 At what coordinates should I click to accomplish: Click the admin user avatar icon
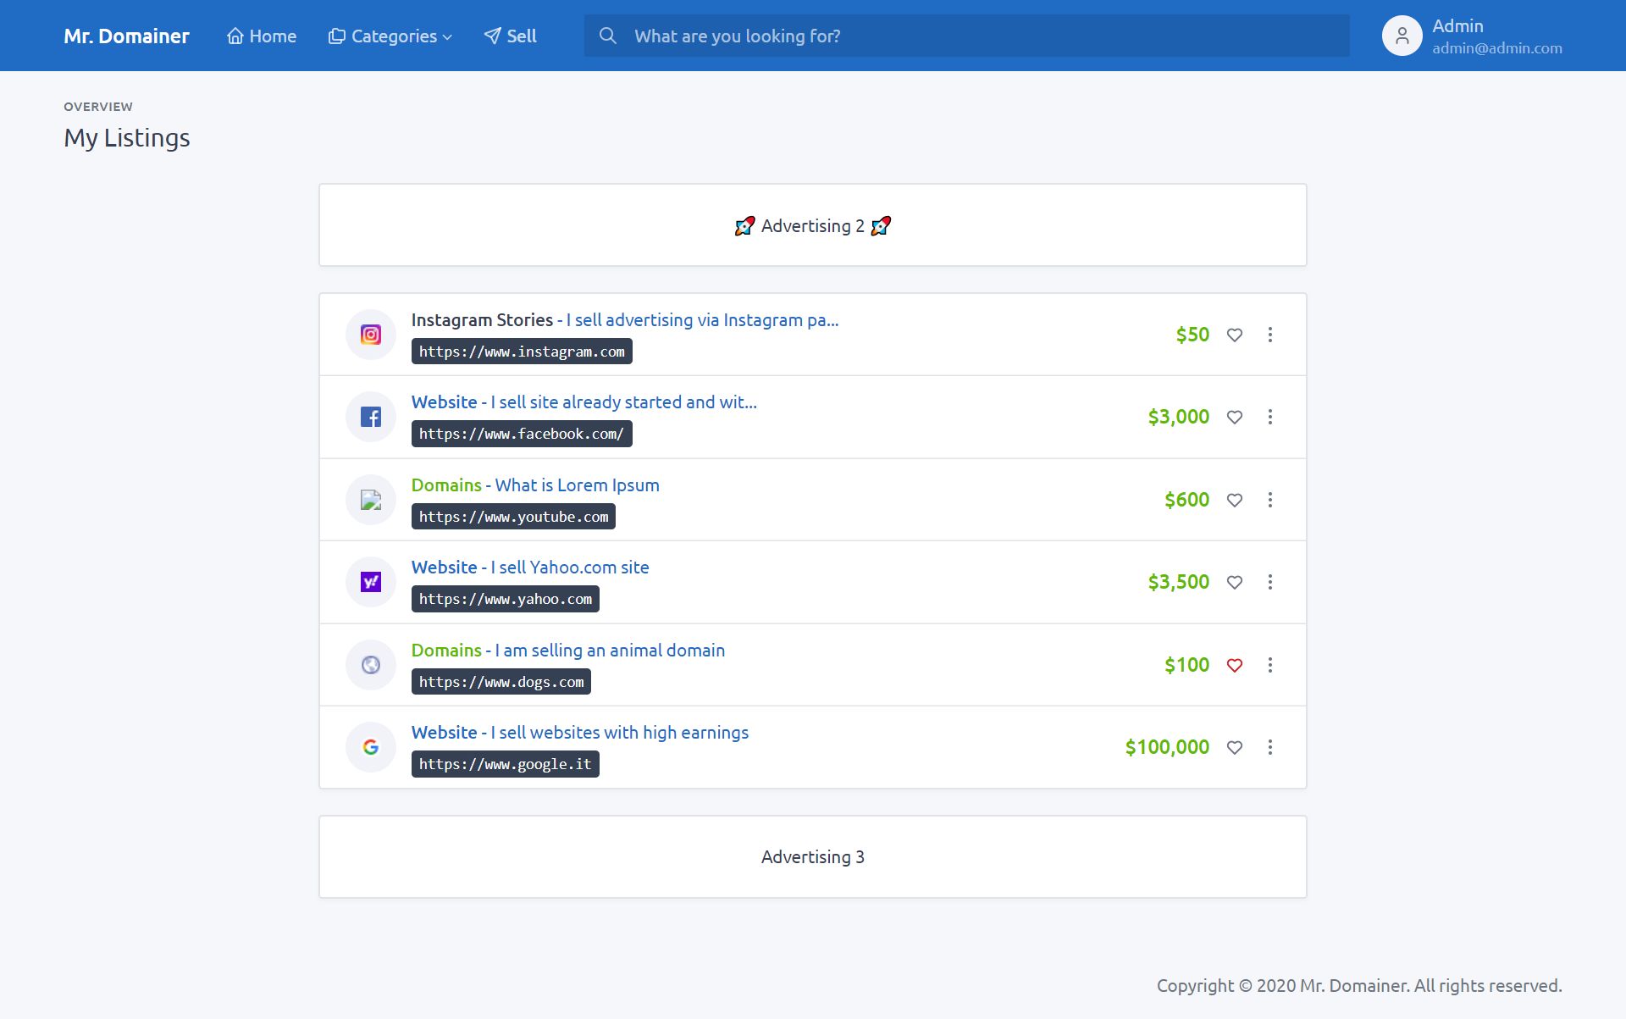point(1402,36)
